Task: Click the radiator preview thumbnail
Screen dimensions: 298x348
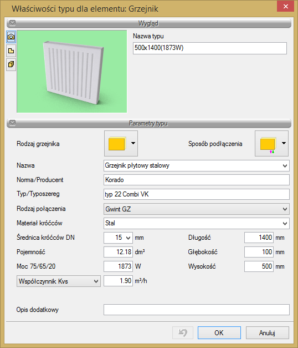Action: coord(72,72)
